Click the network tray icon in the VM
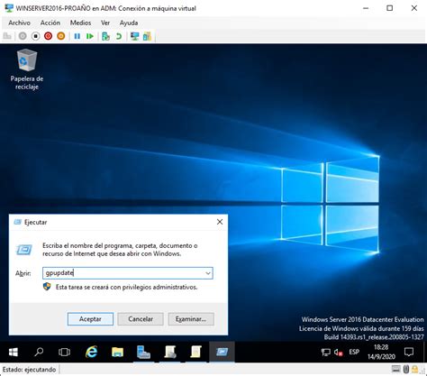Screen dimensions: 427x376 tap(326, 352)
